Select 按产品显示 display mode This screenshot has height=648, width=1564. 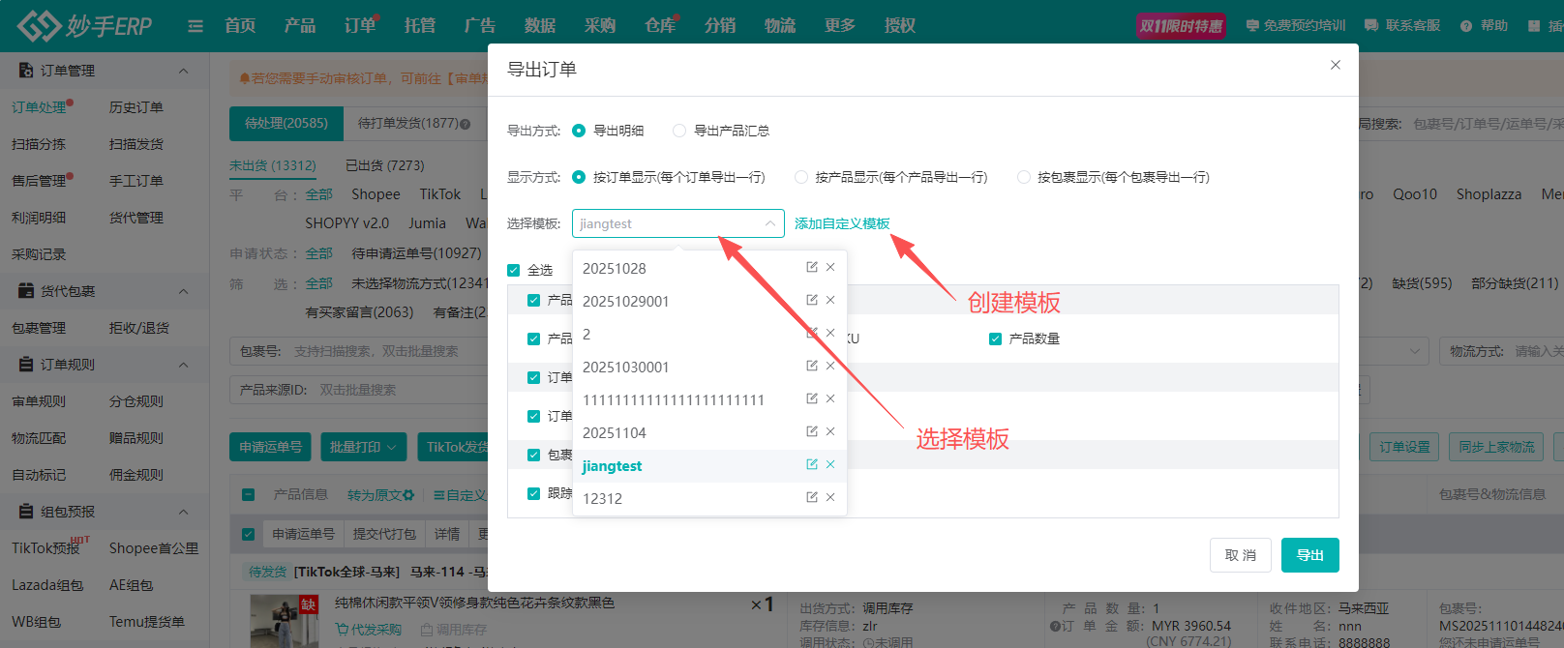(801, 177)
